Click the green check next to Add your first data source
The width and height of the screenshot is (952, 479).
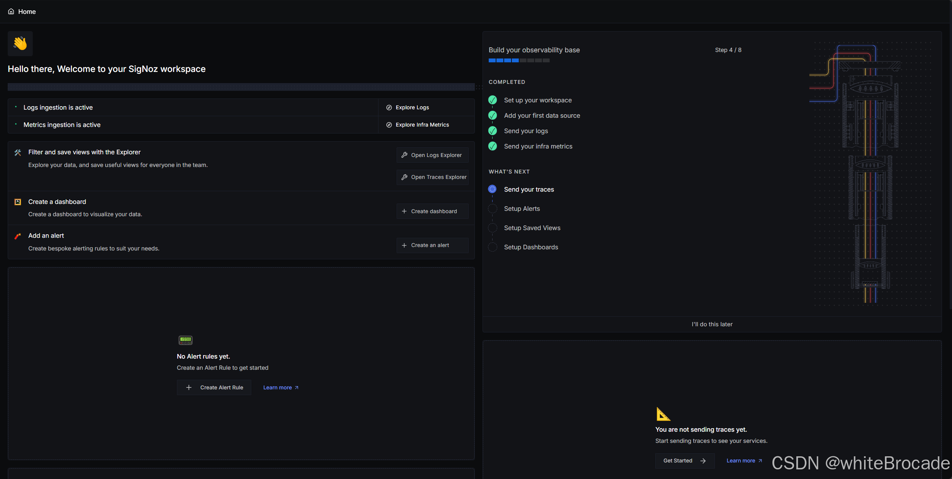coord(493,115)
